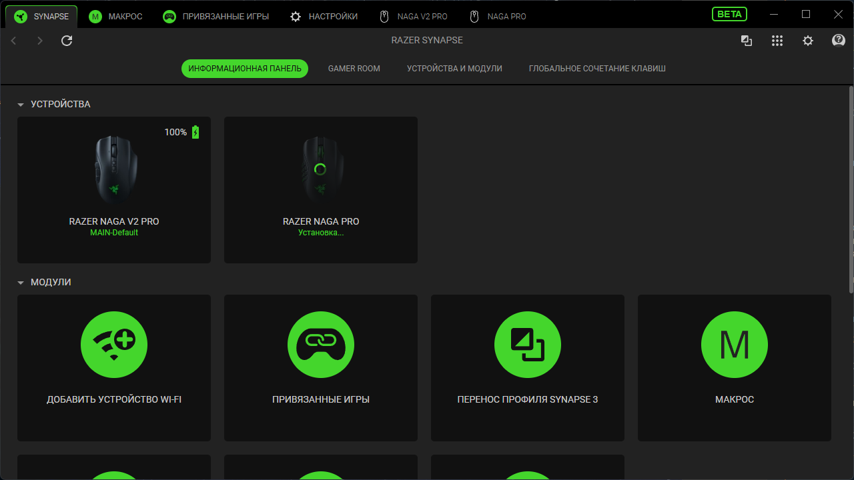Select the УСТРОЙСТВА И МОДУЛИ sub-tab
Image resolution: width=854 pixels, height=480 pixels.
pyautogui.click(x=454, y=69)
